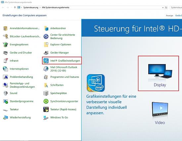Screen dimensions: 182x141
Task: Open the Geräte-Manager icon
Action: point(46,53)
